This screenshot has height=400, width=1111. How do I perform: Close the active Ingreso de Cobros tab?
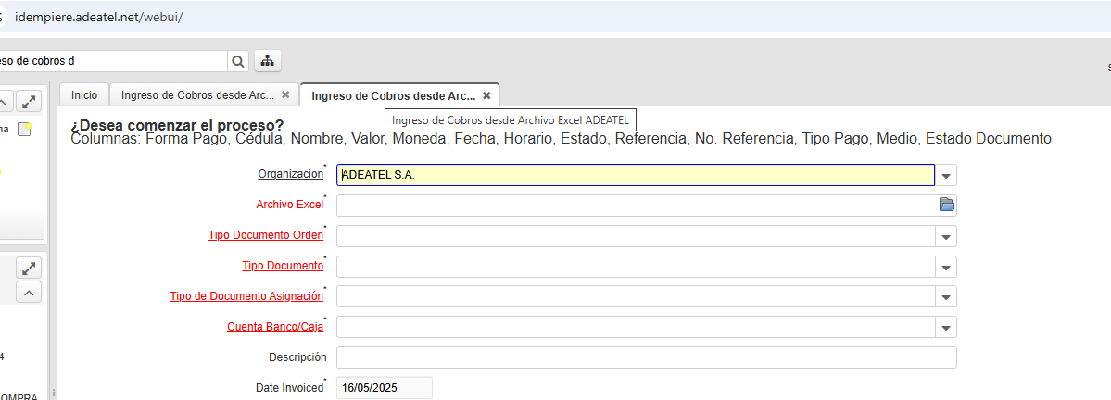486,95
